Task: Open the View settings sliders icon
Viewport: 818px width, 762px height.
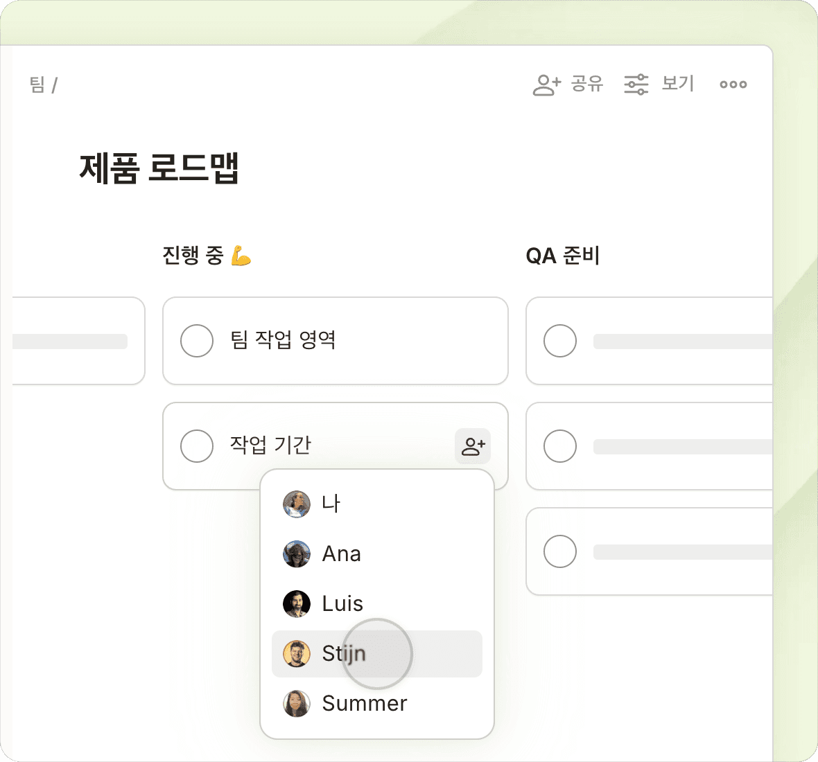Action: [x=636, y=85]
